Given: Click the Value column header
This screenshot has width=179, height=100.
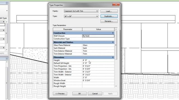Looking at the screenshot, I should pos(98,29).
